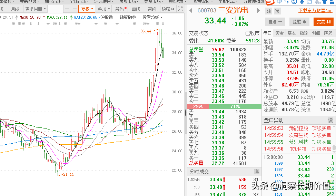Toggle 自选 watchlist removal button
Screen dimensions: 336x196
(x=275, y=22)
